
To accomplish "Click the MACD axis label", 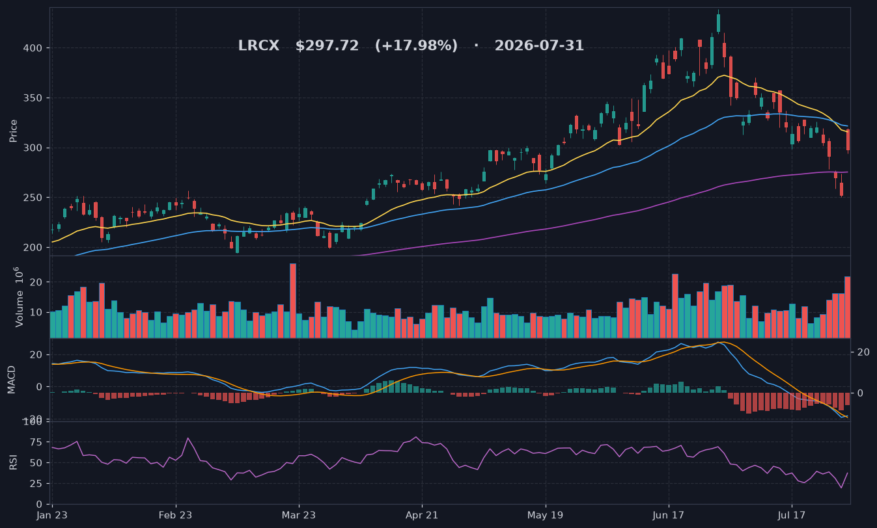I will pos(12,379).
